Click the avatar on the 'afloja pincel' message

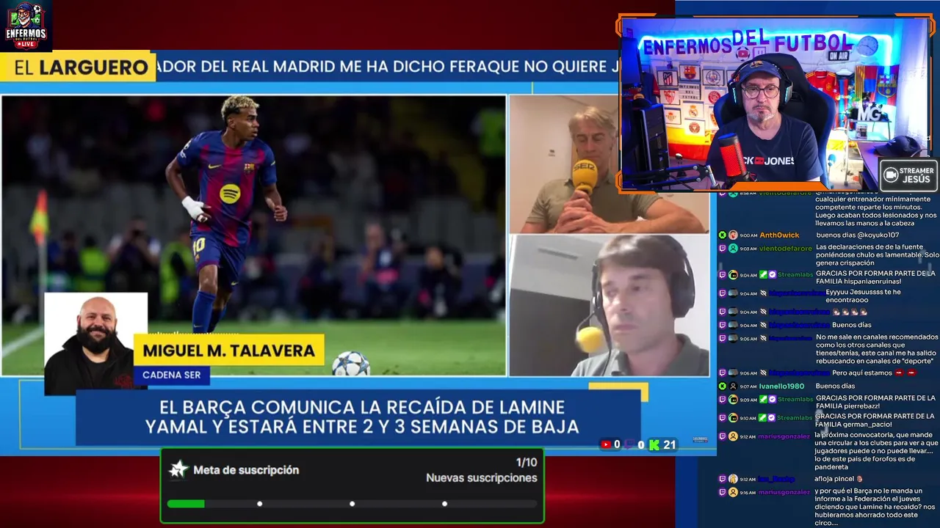pyautogui.click(x=733, y=479)
